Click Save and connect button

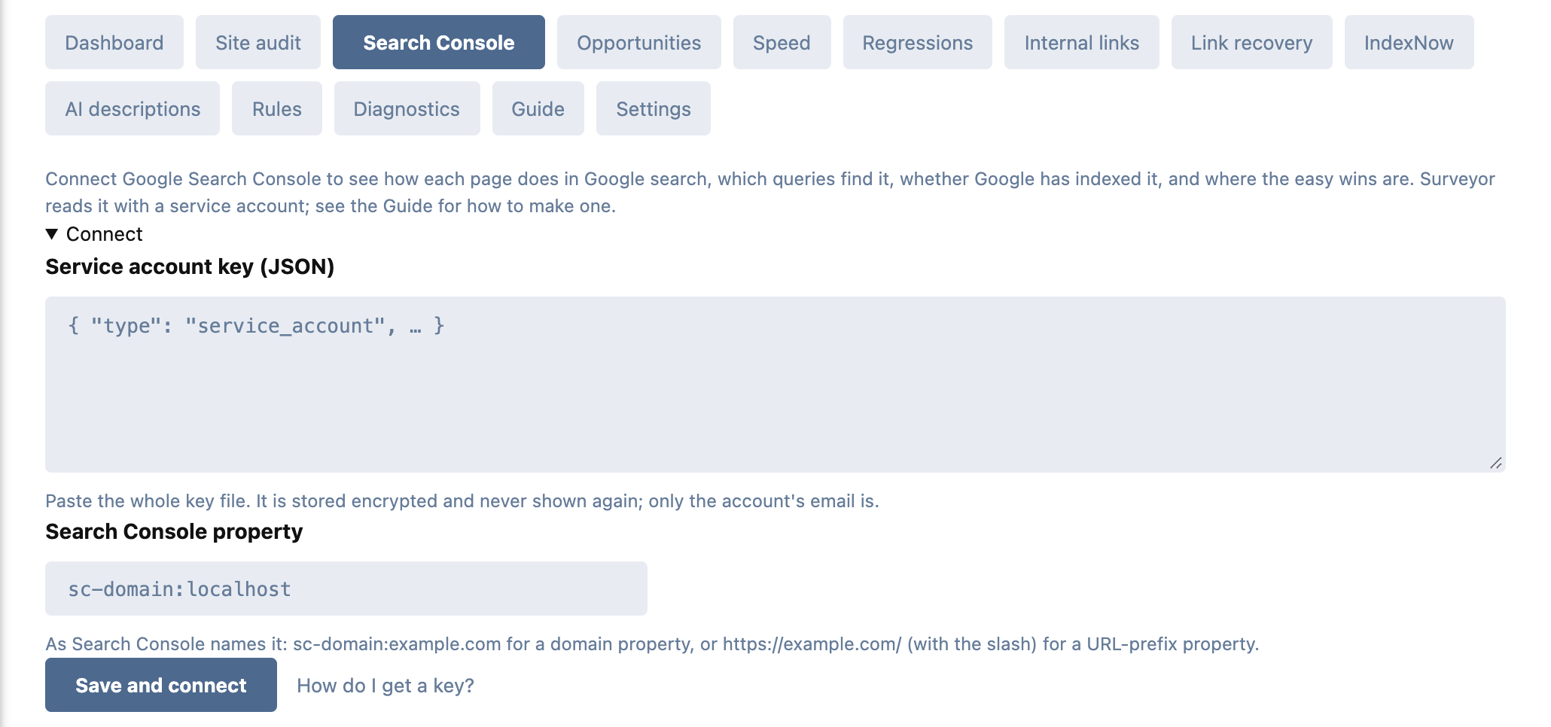[161, 685]
